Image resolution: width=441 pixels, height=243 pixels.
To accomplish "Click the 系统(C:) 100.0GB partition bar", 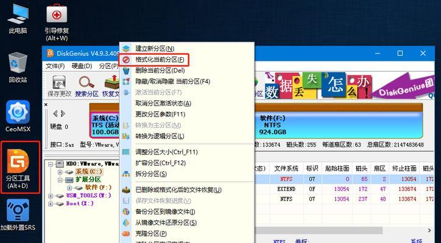I will click(105, 125).
